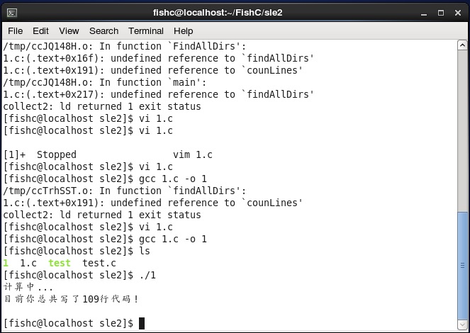Click the scrollbar down arrow
This screenshot has height=333, width=470.
(x=462, y=325)
